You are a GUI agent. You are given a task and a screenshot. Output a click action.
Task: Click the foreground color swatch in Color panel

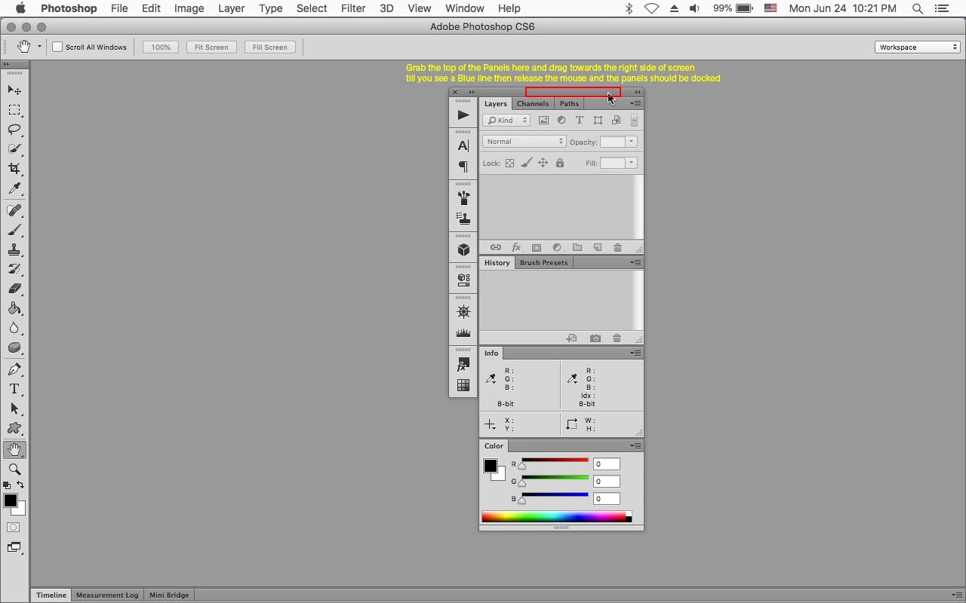[x=491, y=466]
